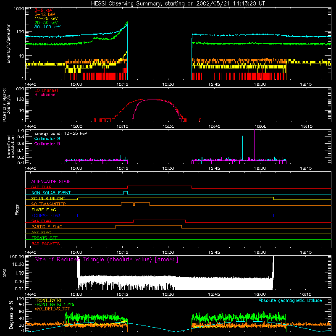336x336 pixels.
Task: Select the Collimator 8 legend entry
Action: (47, 139)
